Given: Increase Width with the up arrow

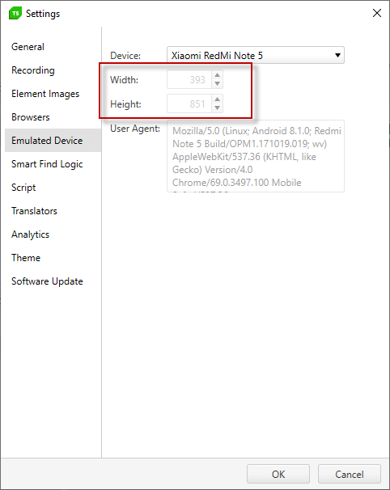Looking at the screenshot, I should [x=217, y=75].
